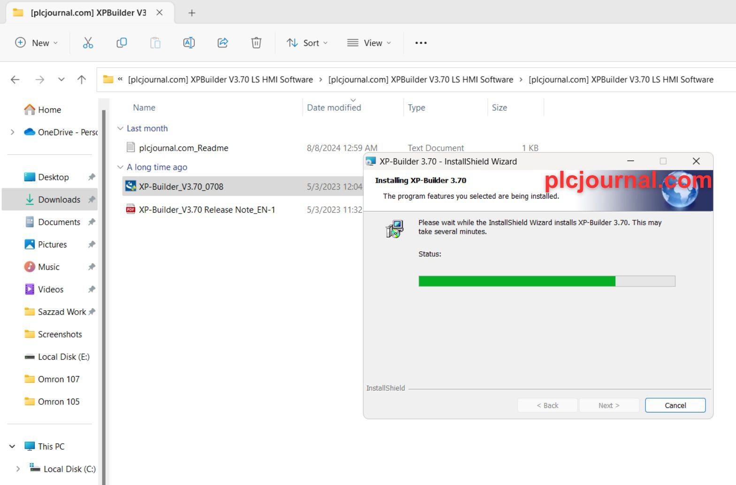The image size is (736, 485).
Task: Open the Recent locations chevron
Action: [x=61, y=79]
